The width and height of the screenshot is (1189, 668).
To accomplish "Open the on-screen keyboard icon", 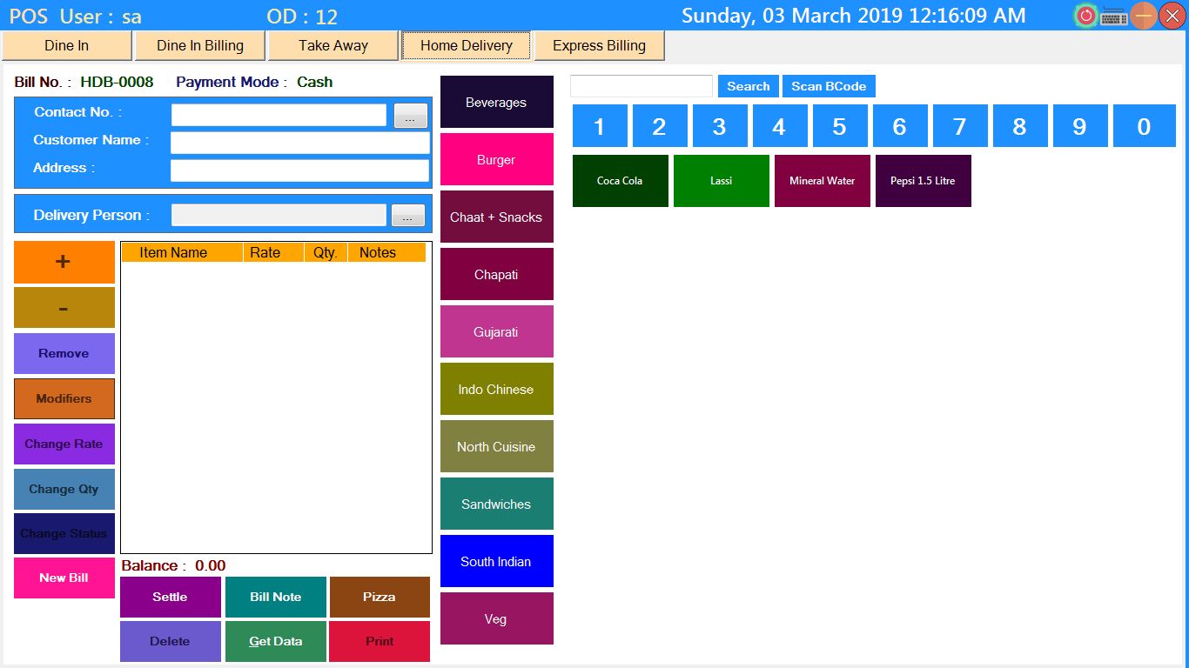I will 1114,16.
